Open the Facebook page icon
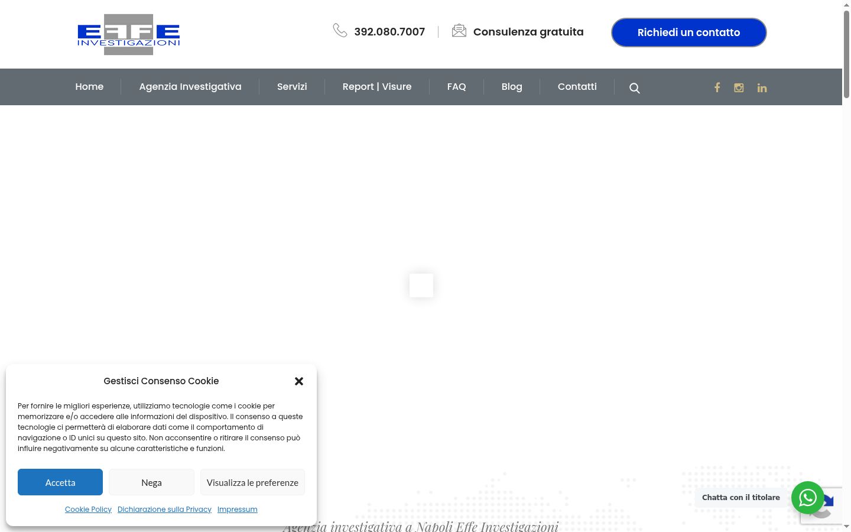Viewport: 851px width, 532px height. tap(717, 87)
